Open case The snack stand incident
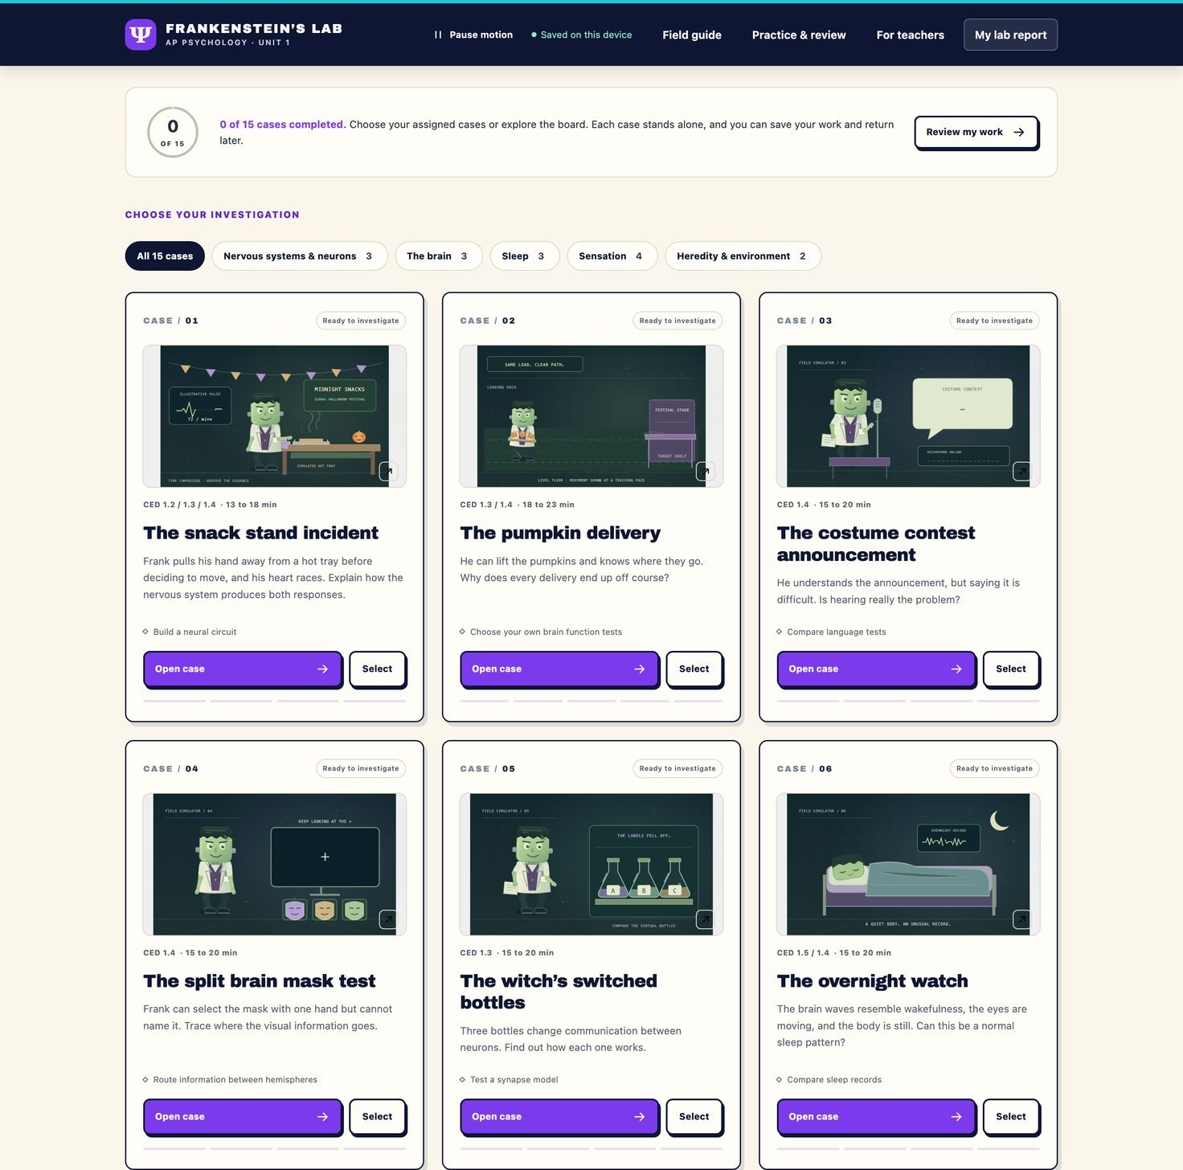 (x=243, y=669)
